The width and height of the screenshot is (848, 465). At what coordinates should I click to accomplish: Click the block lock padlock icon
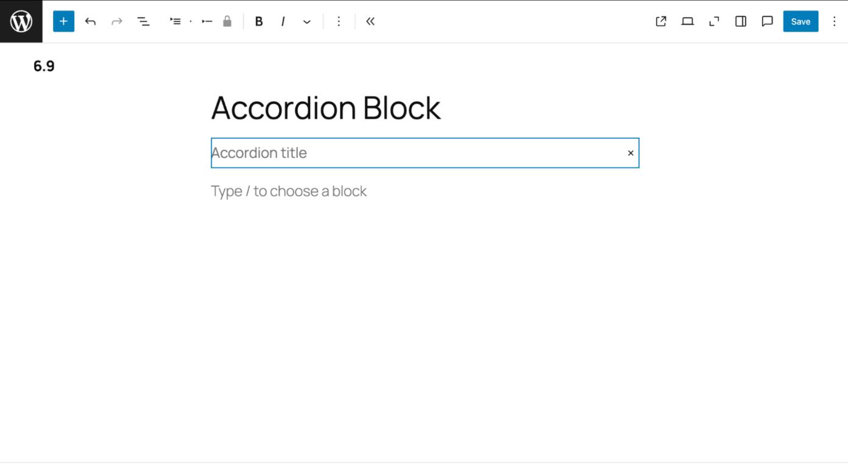click(227, 21)
